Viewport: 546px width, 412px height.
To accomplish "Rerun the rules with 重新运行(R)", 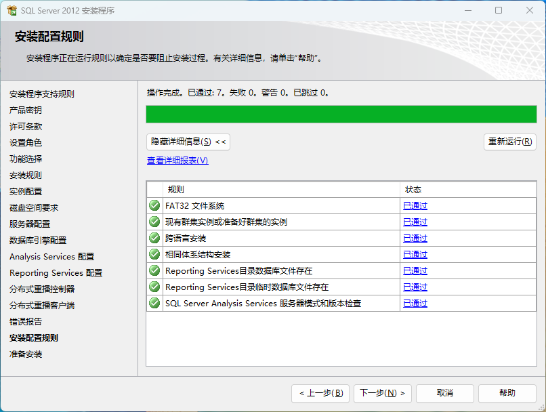I will pos(510,142).
